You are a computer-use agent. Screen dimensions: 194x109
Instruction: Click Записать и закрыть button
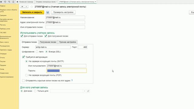coord(32,12)
